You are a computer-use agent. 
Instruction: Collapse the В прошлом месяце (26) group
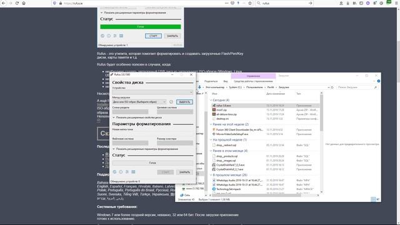(x=211, y=175)
